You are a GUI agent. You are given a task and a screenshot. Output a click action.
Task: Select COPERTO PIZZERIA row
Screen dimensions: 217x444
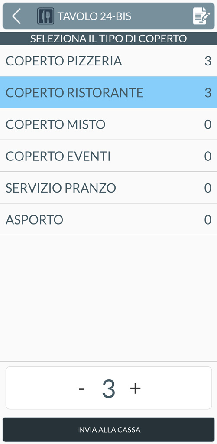coord(108,61)
